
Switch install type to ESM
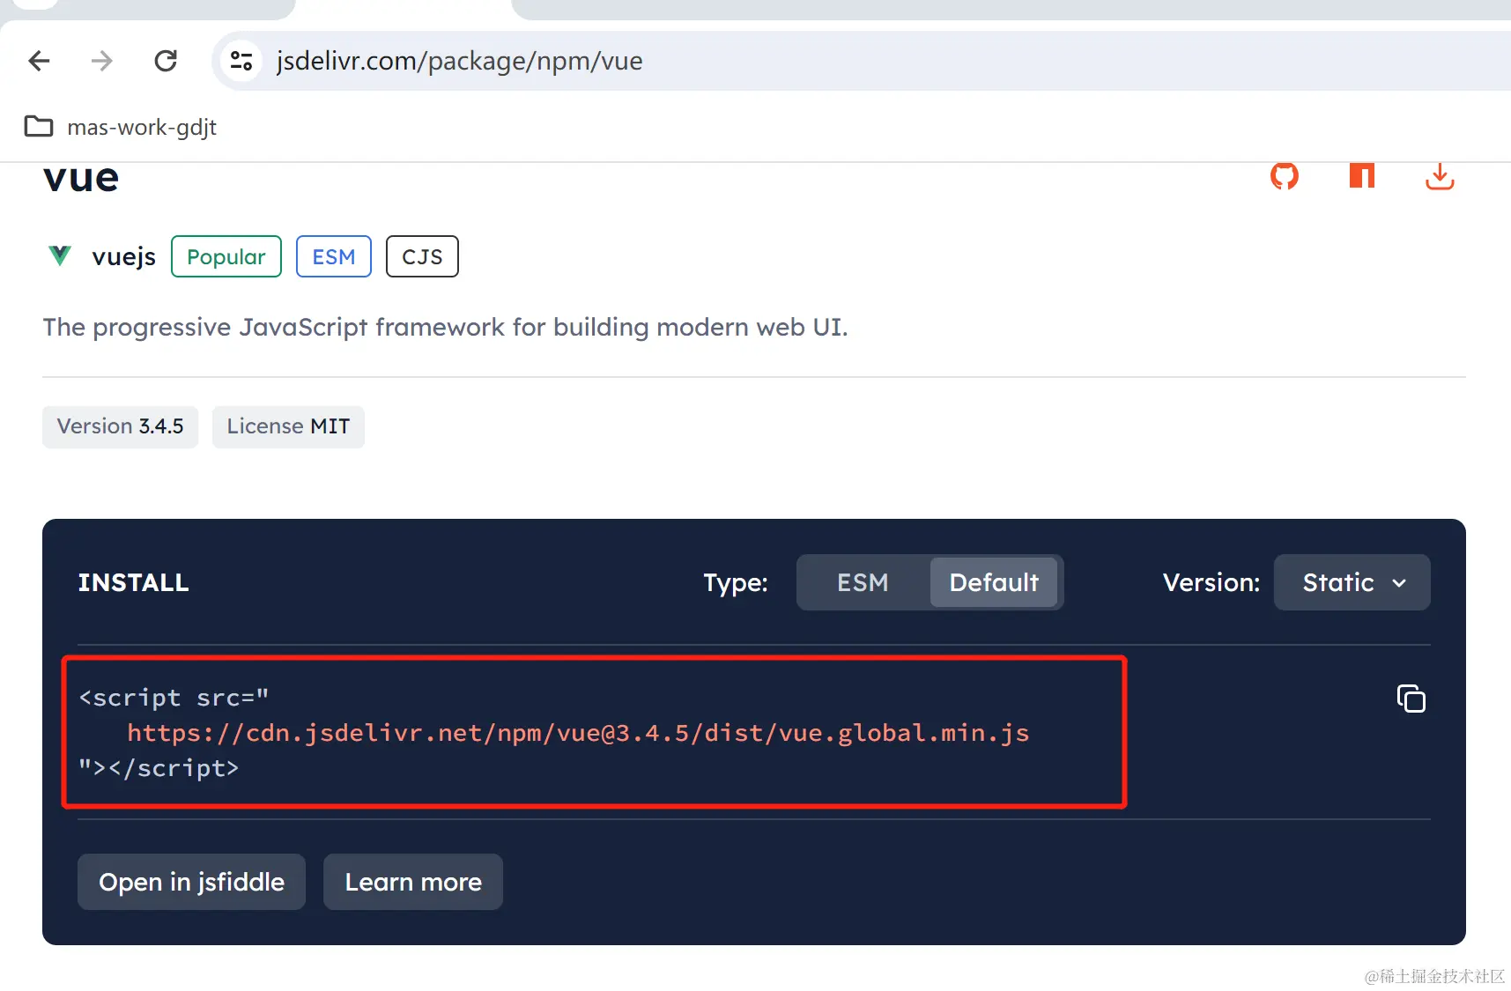click(862, 582)
